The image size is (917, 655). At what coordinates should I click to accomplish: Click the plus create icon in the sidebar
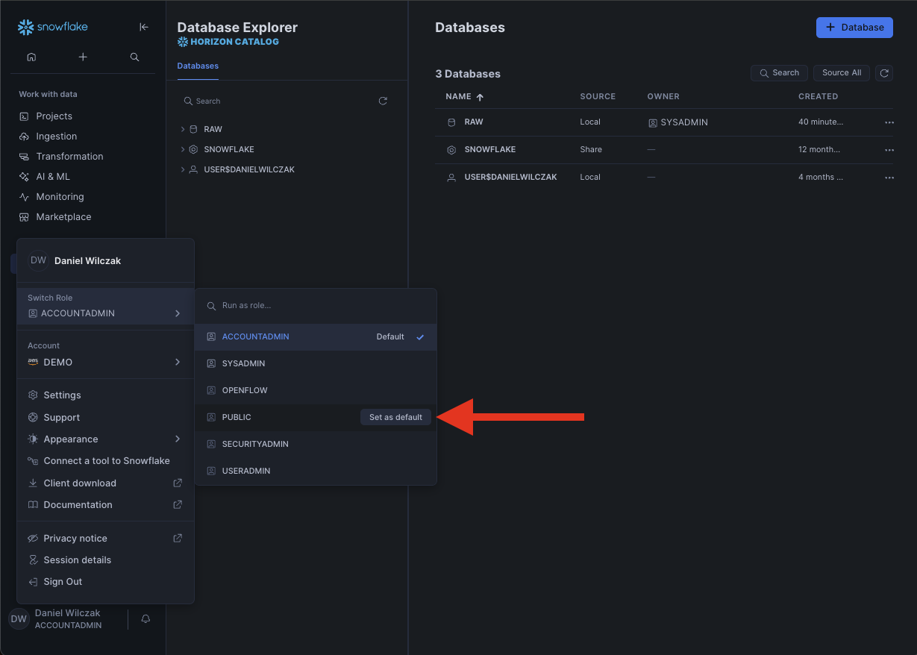[x=83, y=57]
